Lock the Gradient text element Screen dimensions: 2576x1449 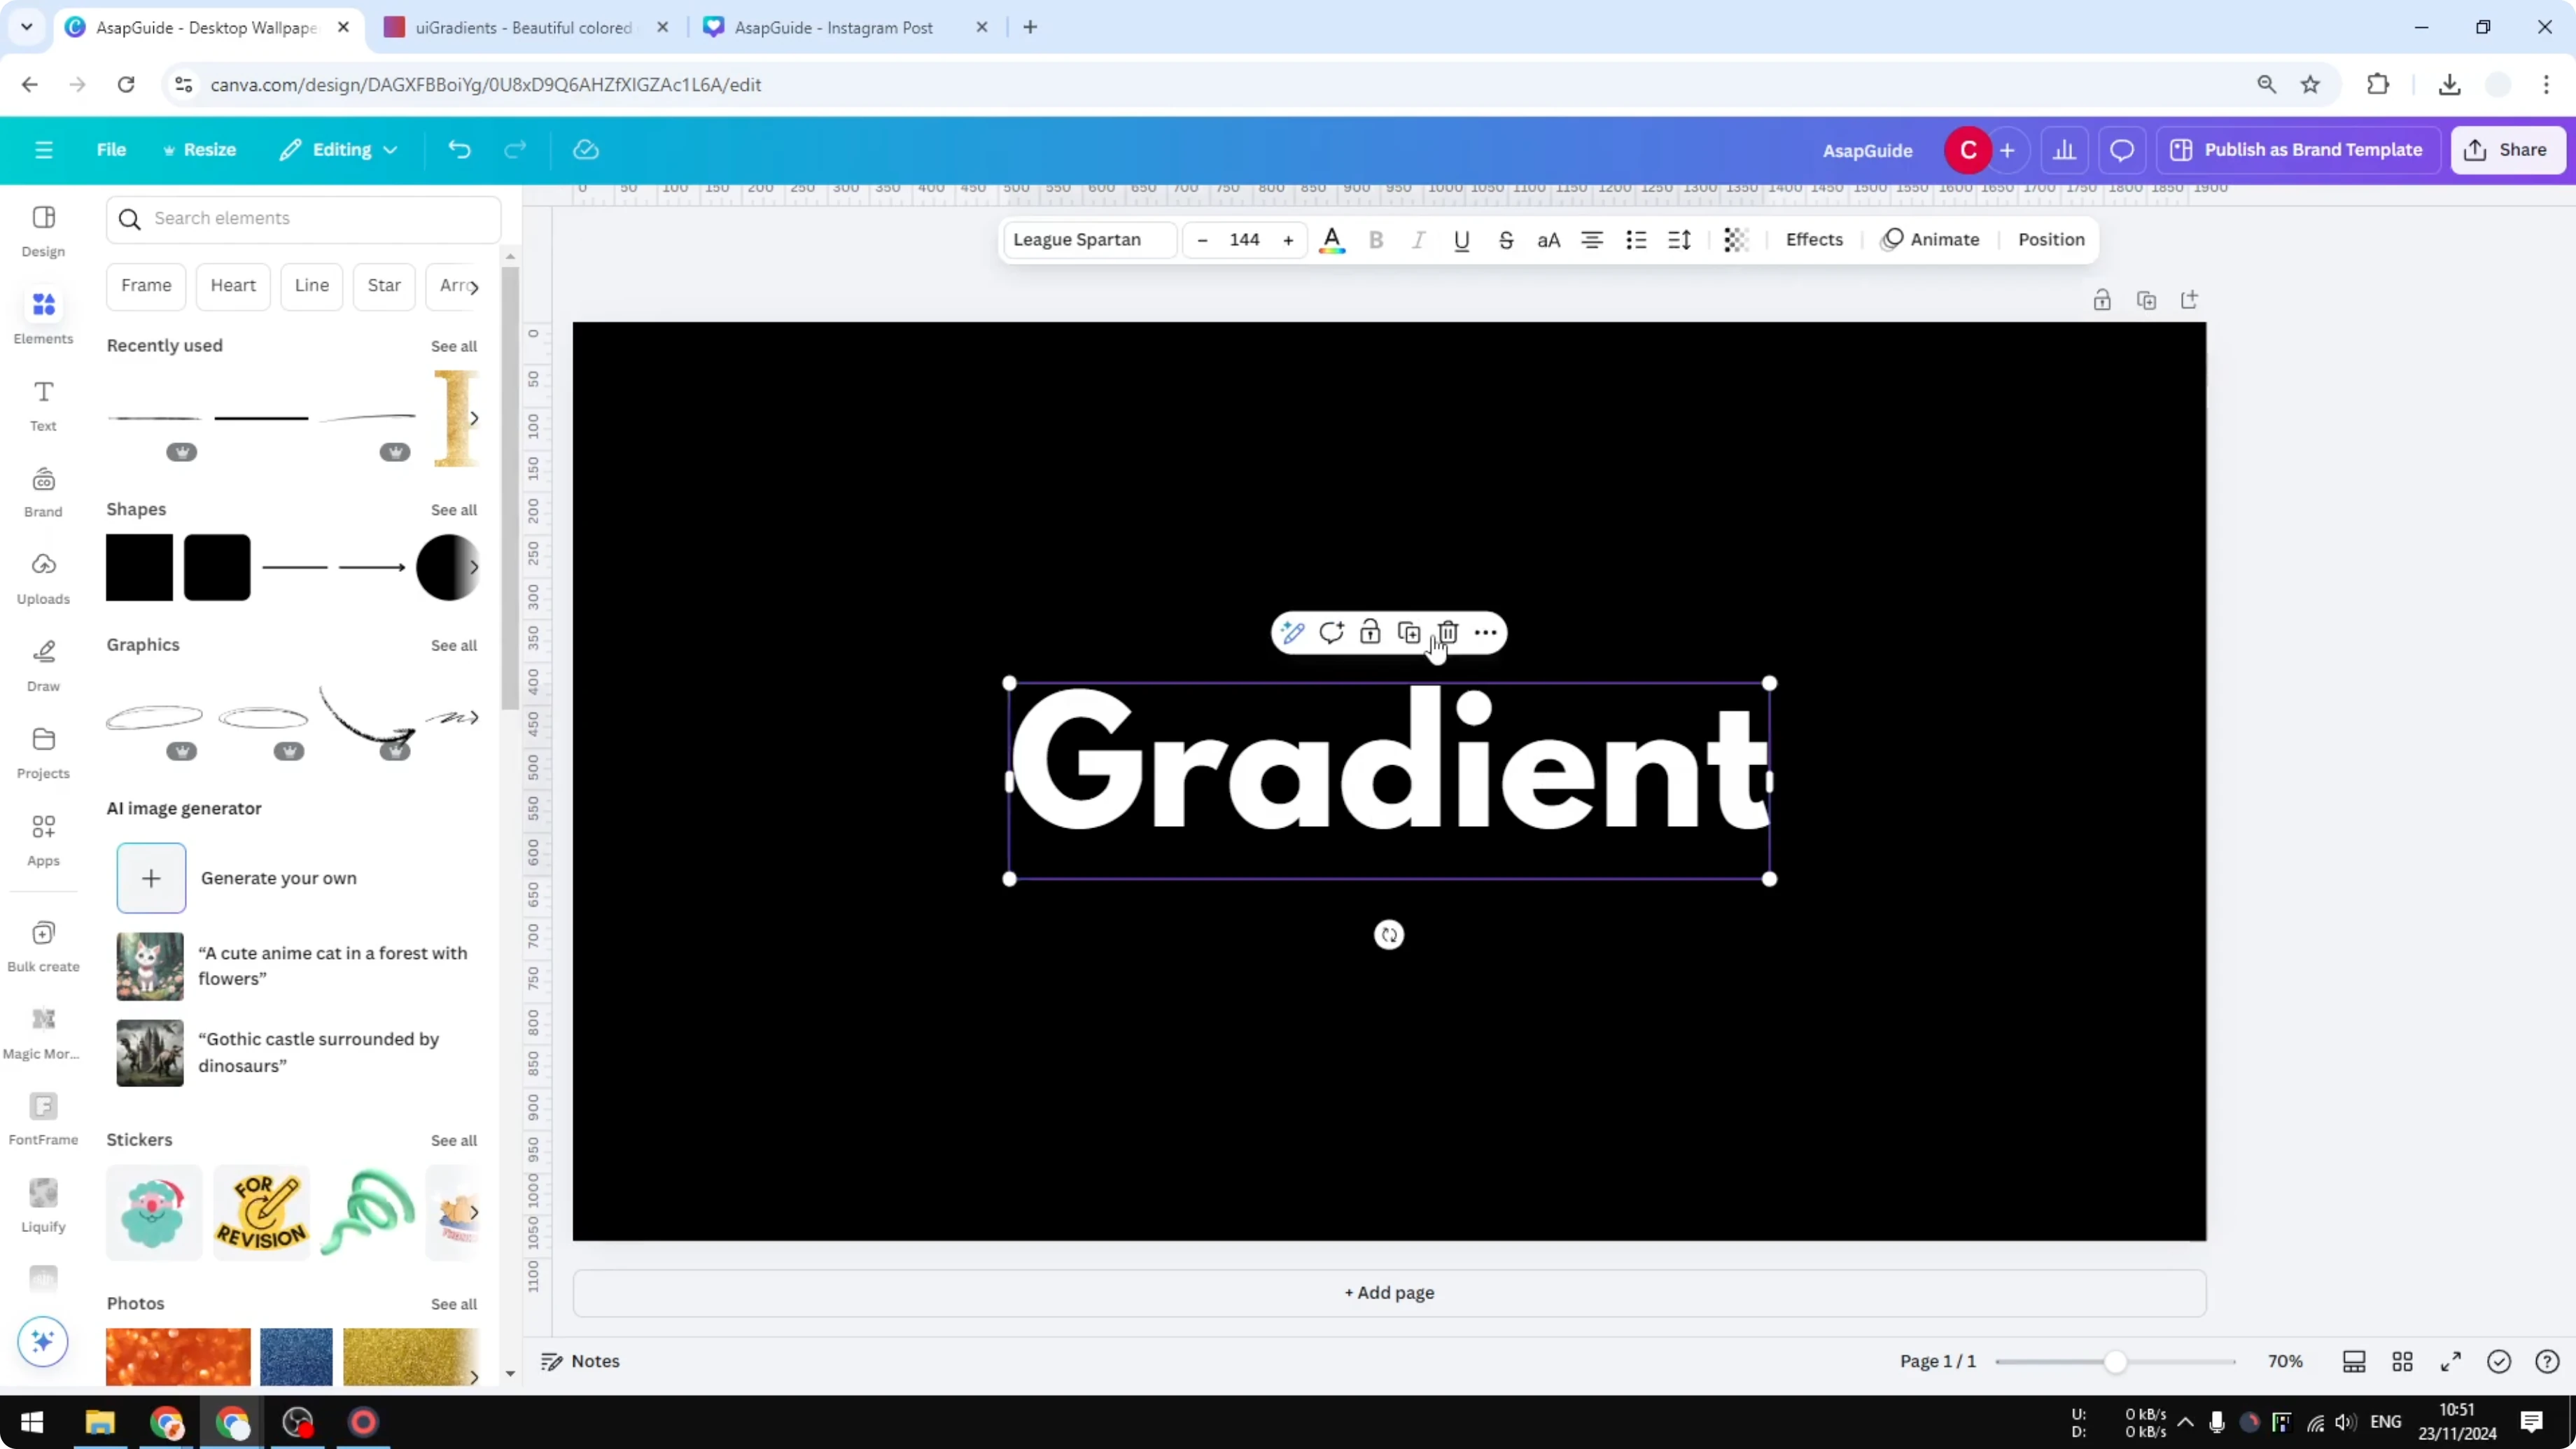(1370, 632)
